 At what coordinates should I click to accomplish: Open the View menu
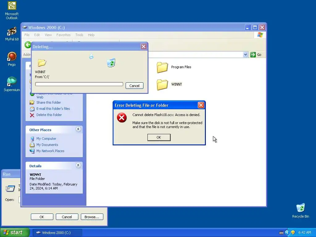click(48, 35)
